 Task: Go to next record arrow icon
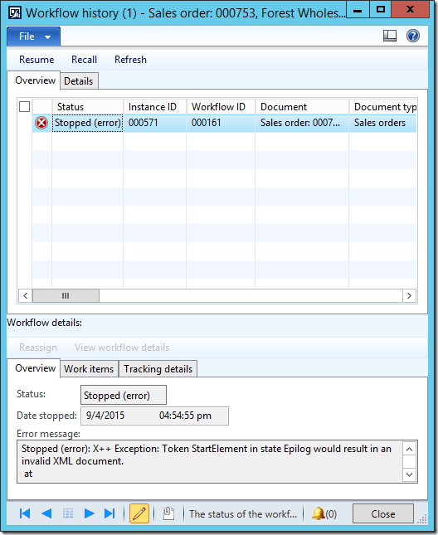(89, 513)
